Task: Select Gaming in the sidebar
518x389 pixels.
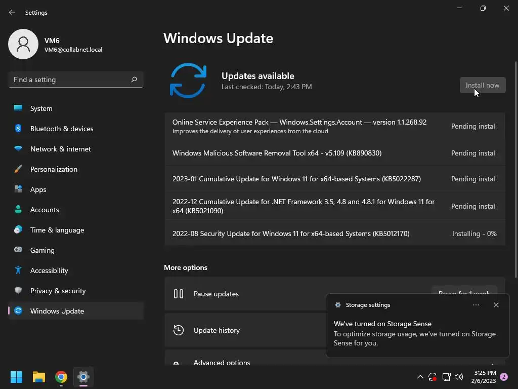Action: (x=76, y=250)
